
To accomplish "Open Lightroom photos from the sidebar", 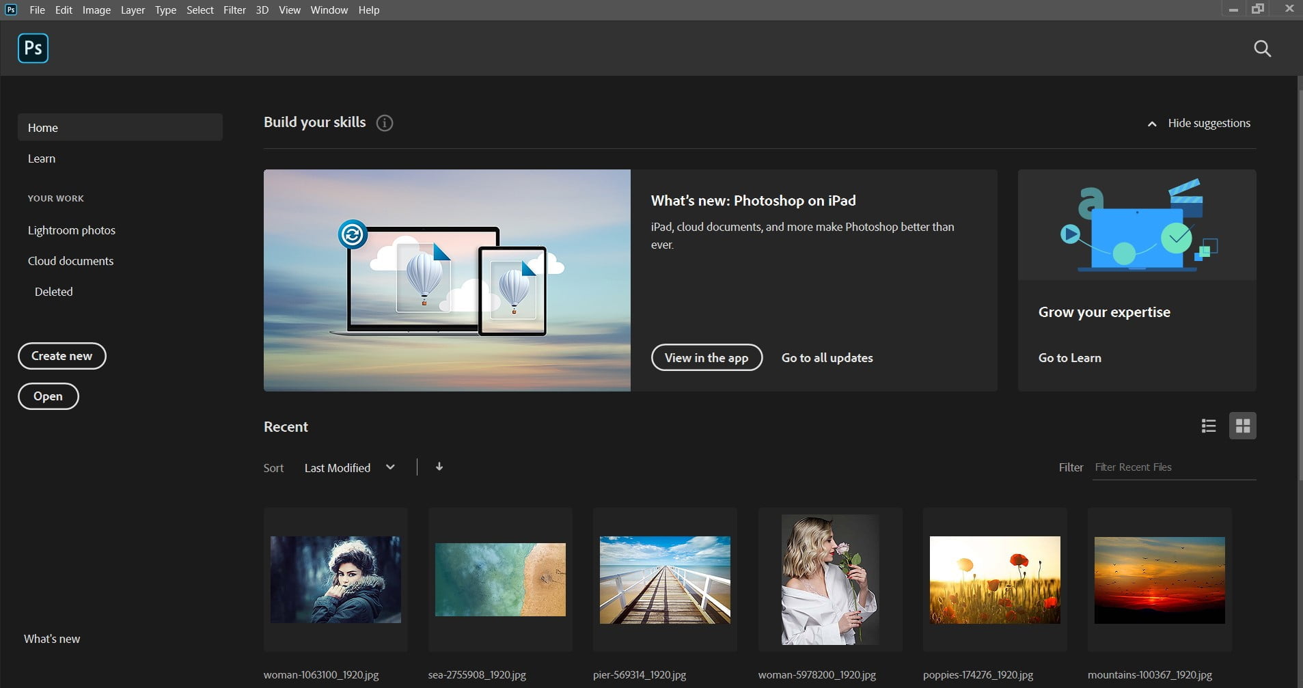I will 71,230.
